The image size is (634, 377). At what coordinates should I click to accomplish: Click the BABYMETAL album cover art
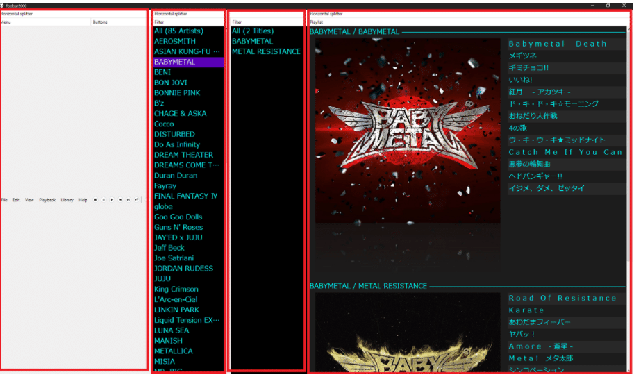408,131
